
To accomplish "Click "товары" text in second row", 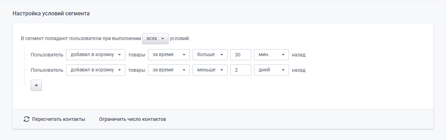I will [137, 70].
